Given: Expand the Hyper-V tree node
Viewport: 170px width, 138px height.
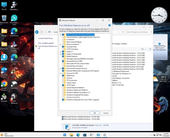Looking at the screenshot, I should [61, 52].
